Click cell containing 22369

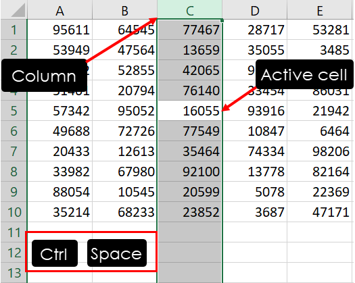[x=320, y=192]
